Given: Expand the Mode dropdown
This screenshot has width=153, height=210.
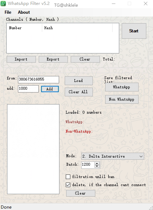Looking at the screenshot, I should [113, 156].
